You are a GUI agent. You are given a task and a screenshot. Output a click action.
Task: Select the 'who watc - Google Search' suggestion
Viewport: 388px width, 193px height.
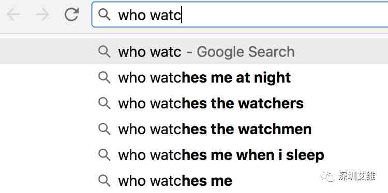point(194,52)
